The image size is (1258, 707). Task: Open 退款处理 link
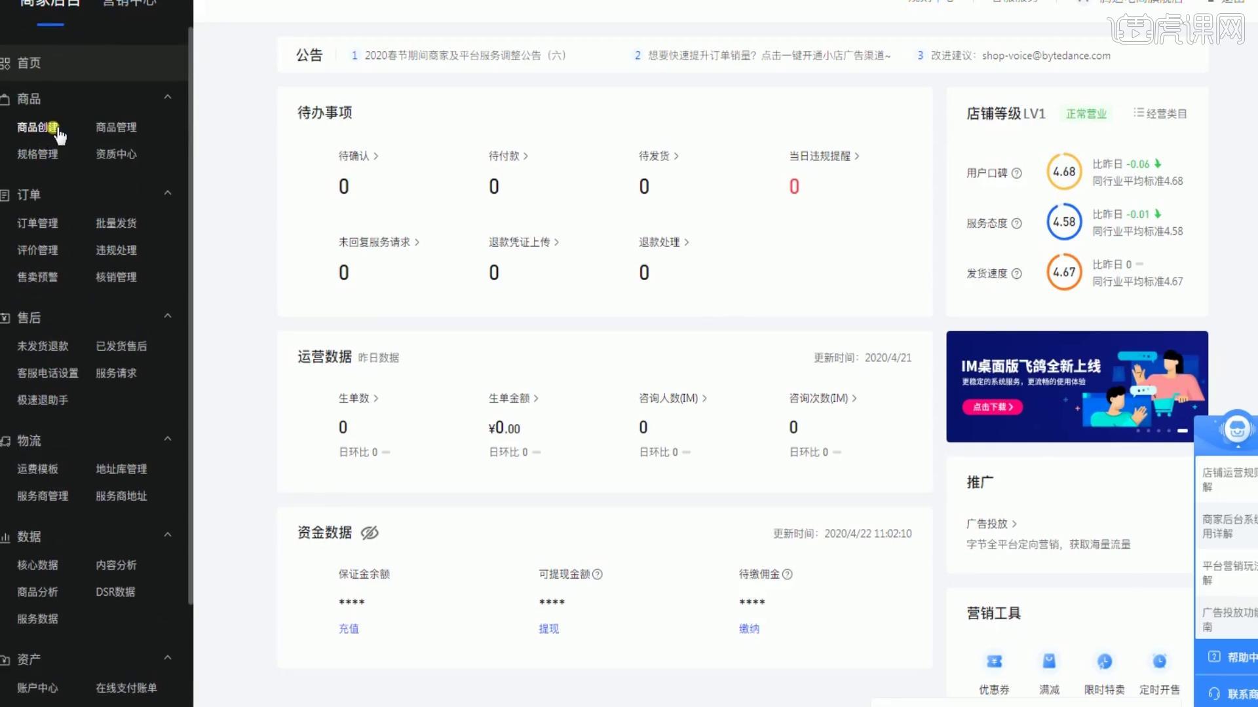coord(664,242)
